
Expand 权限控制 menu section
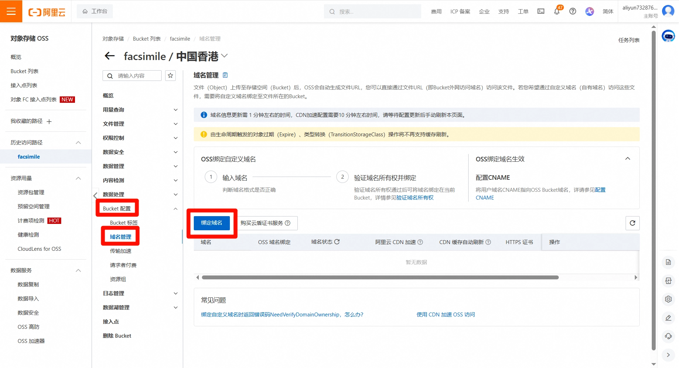[x=175, y=138]
